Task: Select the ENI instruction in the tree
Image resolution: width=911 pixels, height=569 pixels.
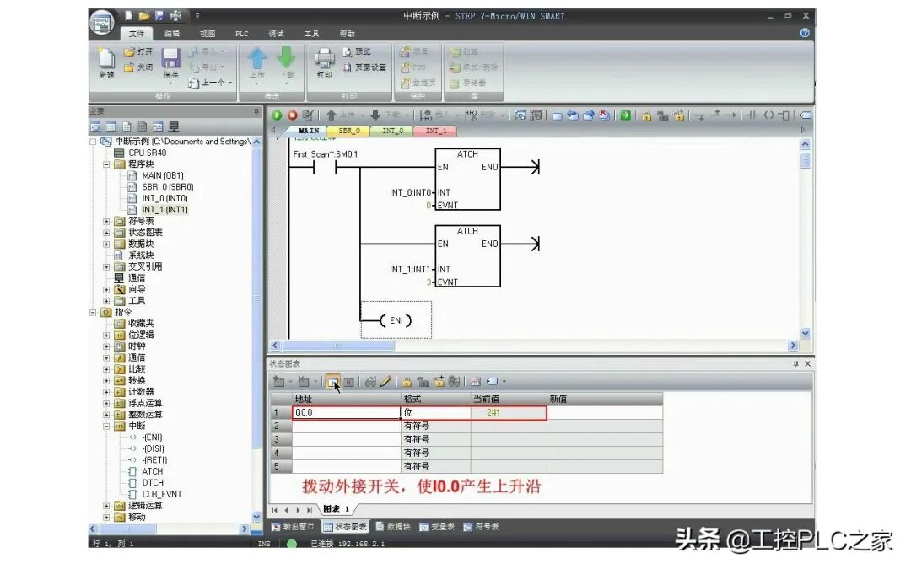Action: pos(152,437)
